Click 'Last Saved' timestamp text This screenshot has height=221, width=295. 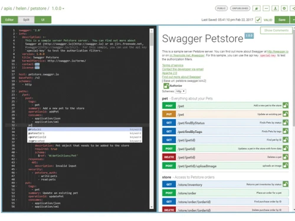(227, 20)
